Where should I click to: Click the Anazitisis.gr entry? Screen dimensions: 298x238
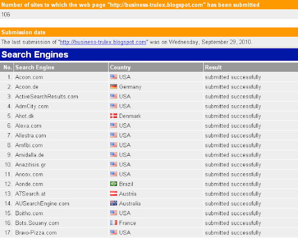[30, 164]
